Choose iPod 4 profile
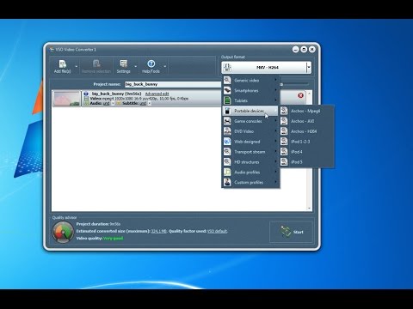This screenshot has width=413, height=309. point(307,152)
